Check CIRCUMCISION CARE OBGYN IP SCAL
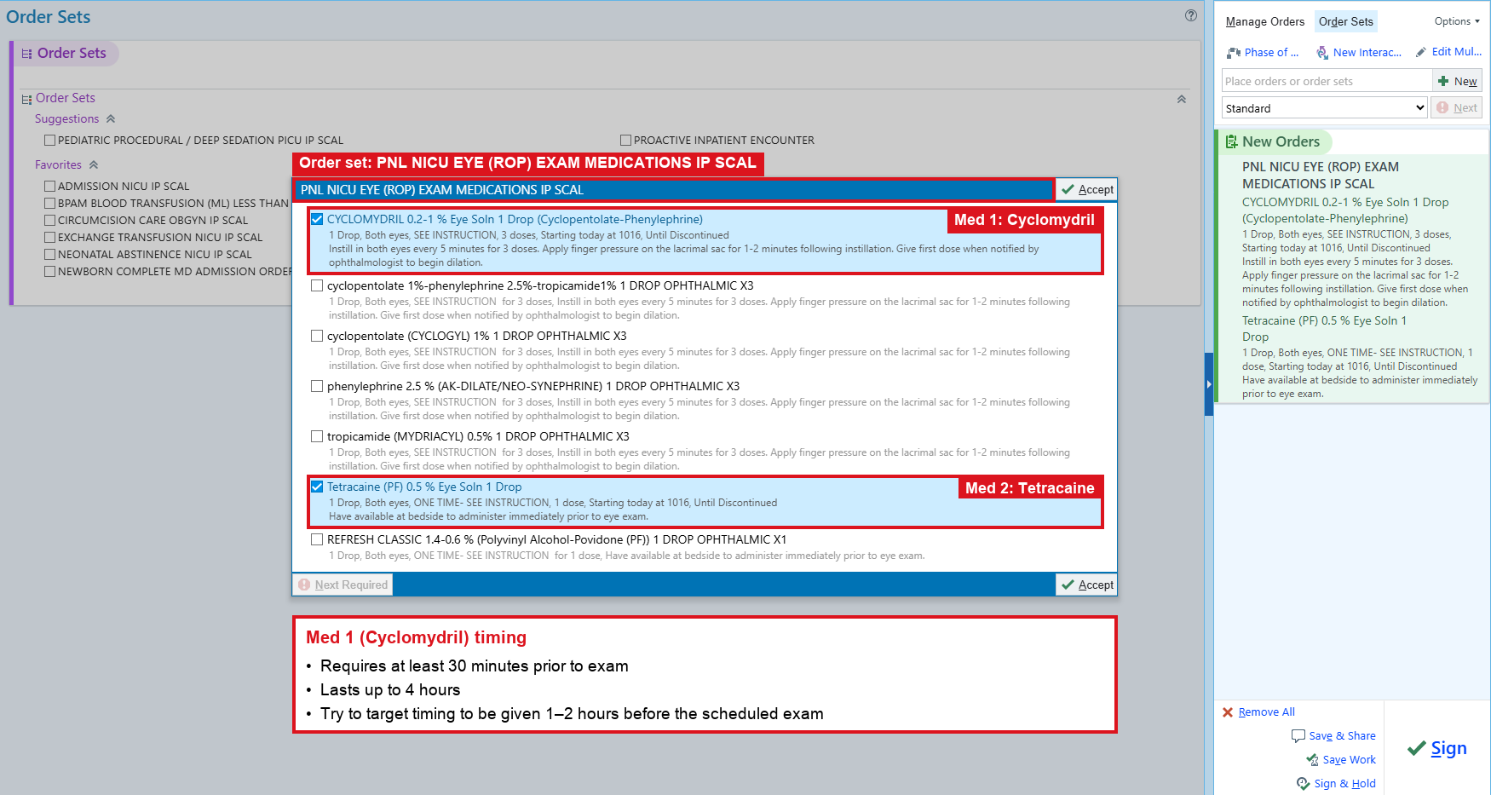This screenshot has height=795, width=1491. pos(50,220)
